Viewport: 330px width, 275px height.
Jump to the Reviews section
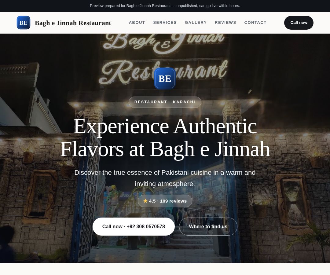click(226, 23)
